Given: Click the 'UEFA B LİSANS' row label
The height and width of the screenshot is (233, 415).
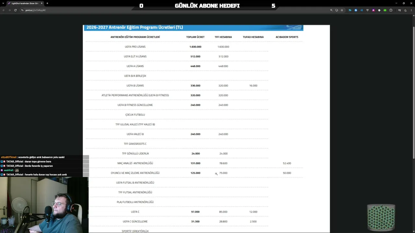Looking at the screenshot, I should click(x=135, y=85).
